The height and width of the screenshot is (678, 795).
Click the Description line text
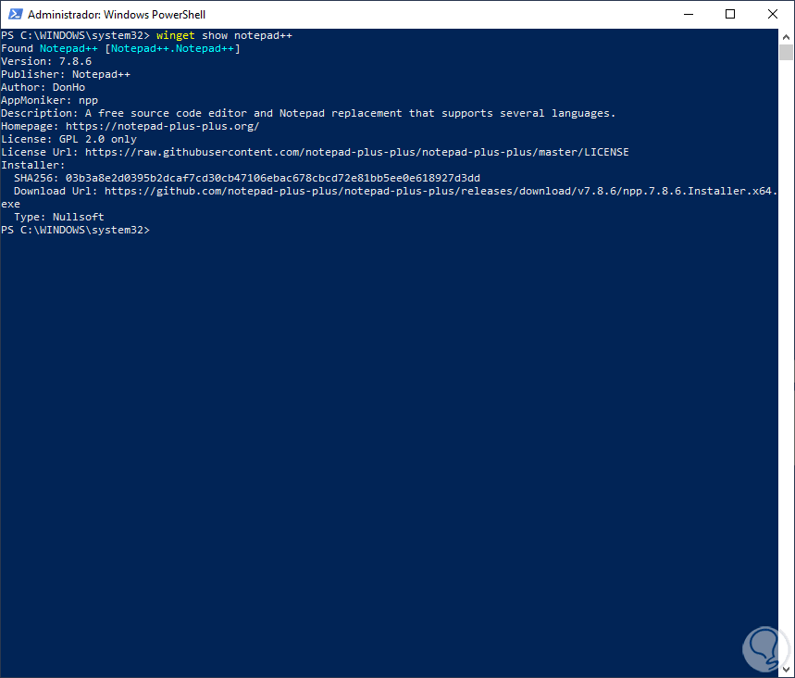(x=308, y=113)
